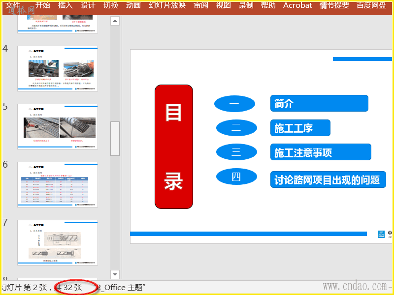Open the 情节提要 ribbon tab

click(x=334, y=5)
